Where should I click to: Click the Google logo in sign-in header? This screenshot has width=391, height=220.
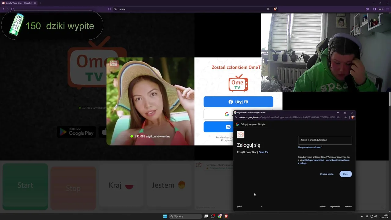click(237, 124)
